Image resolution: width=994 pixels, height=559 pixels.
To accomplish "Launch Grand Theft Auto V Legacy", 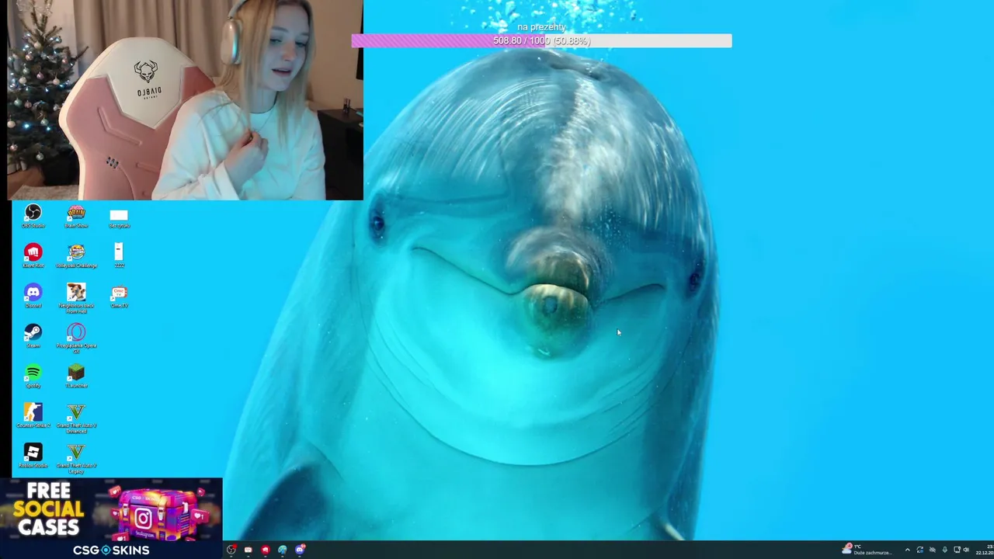I will point(76,459).
